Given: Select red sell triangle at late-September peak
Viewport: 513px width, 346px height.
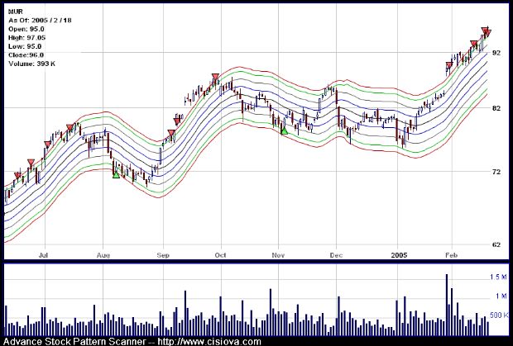Looking at the screenshot, I should [215, 78].
